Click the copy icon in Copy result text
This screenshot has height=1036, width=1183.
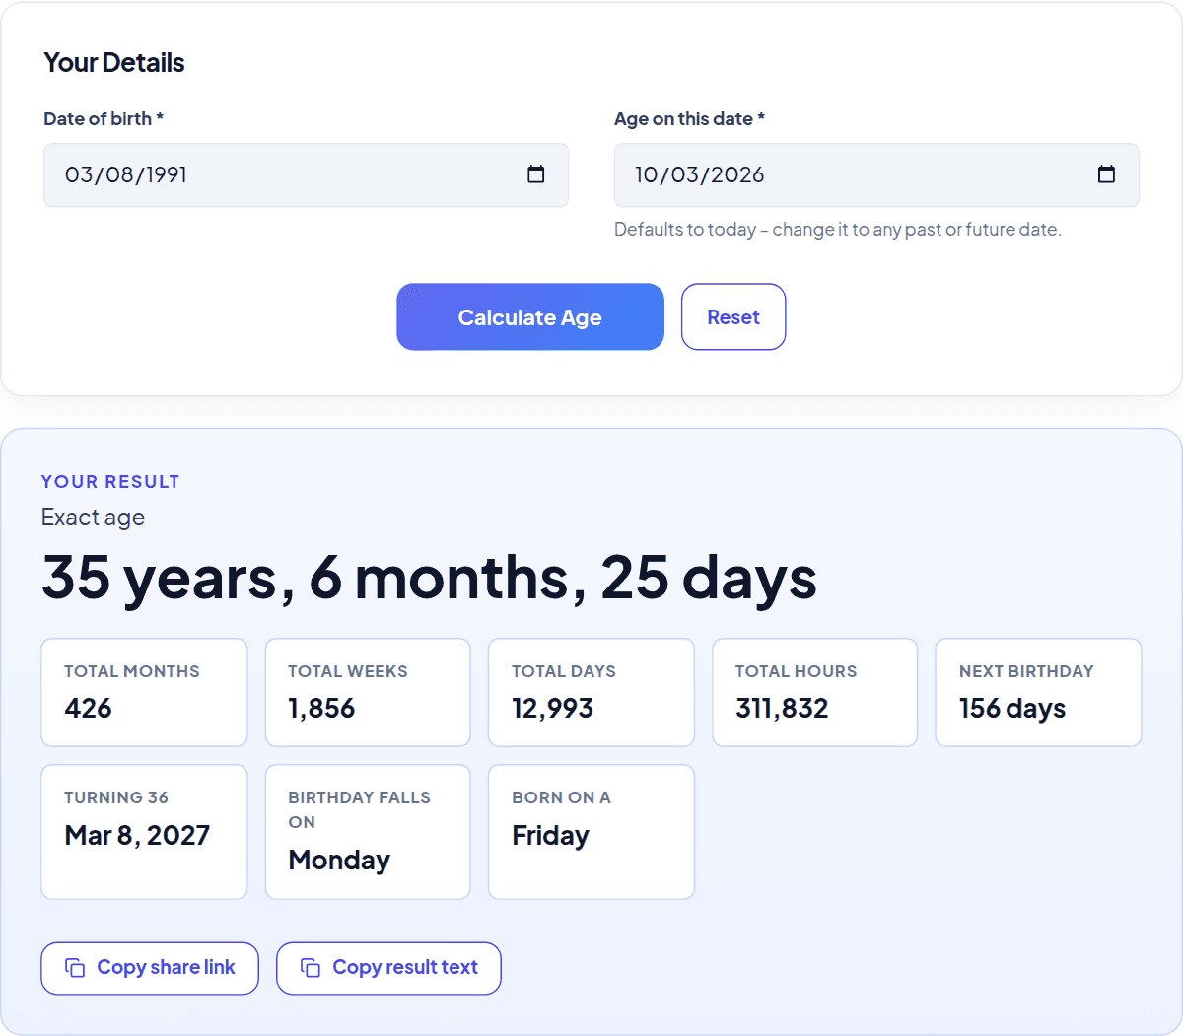coord(311,968)
